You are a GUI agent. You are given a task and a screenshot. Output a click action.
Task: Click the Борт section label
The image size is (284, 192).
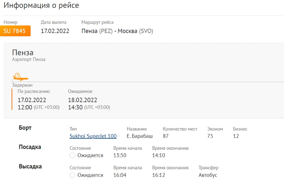[25, 128]
